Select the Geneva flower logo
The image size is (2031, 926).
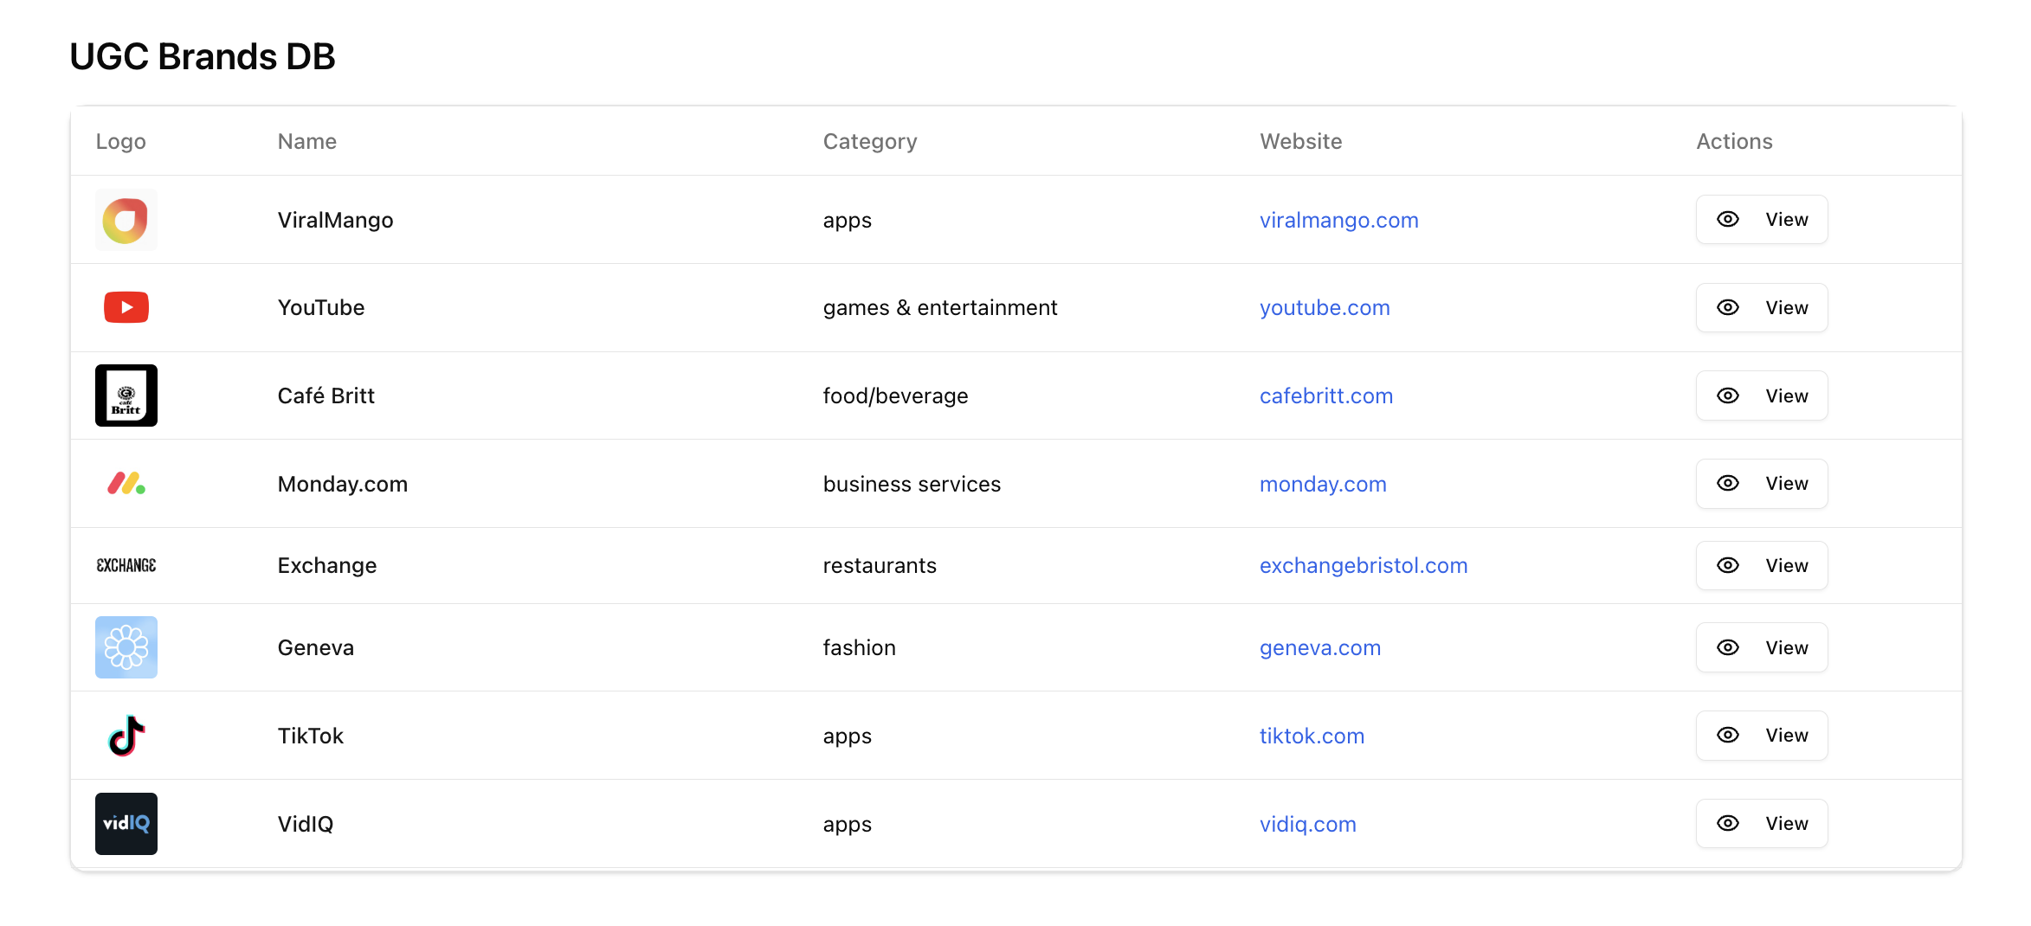coord(126,647)
